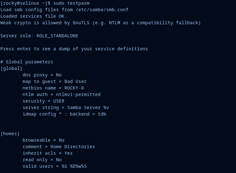This screenshot has height=173, width=236.
Task: Click the 'Press enter to see a dump' line
Action: coord(74,49)
